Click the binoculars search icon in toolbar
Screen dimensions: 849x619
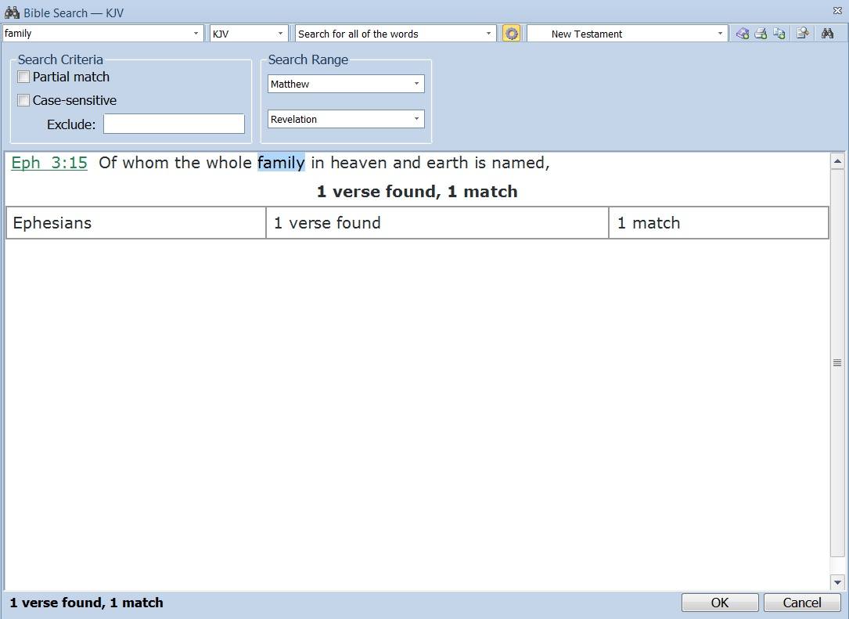(827, 34)
